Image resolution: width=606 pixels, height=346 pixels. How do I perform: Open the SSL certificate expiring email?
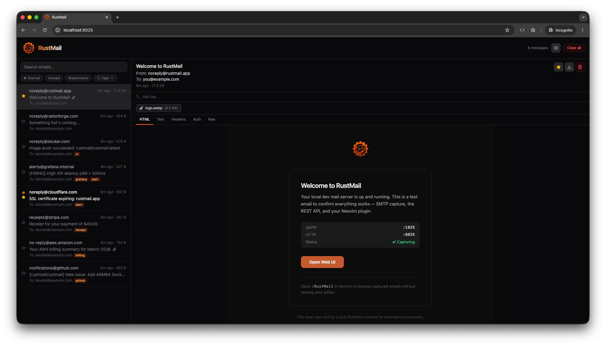pyautogui.click(x=74, y=198)
